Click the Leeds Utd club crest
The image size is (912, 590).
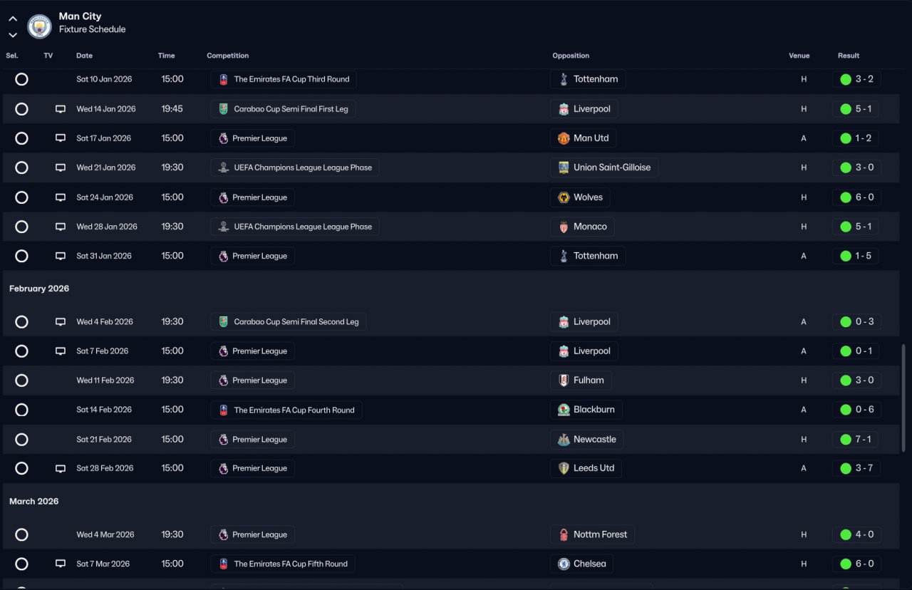(564, 468)
